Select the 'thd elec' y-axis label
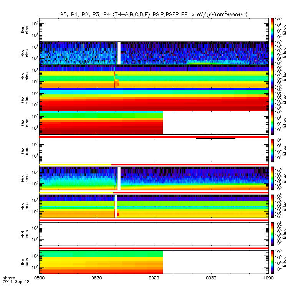288x307 pixels. click(25, 99)
